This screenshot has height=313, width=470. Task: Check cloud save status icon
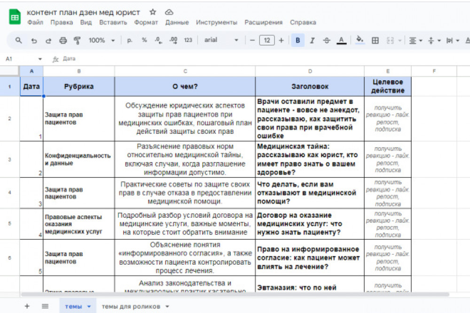pos(169,12)
